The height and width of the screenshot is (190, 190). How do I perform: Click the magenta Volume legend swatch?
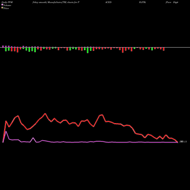(x=2, y=5)
